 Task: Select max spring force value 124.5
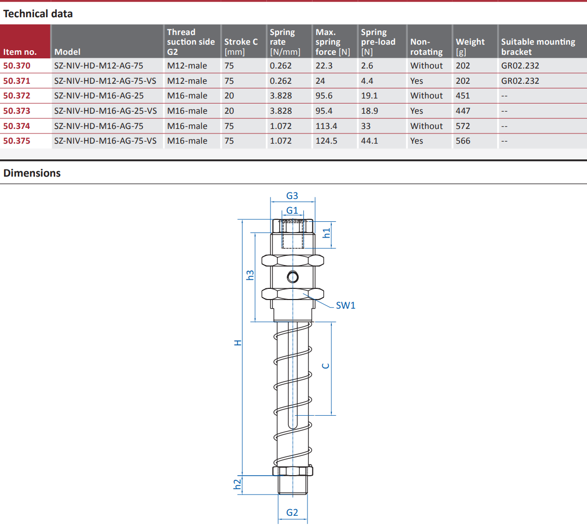tap(326, 141)
